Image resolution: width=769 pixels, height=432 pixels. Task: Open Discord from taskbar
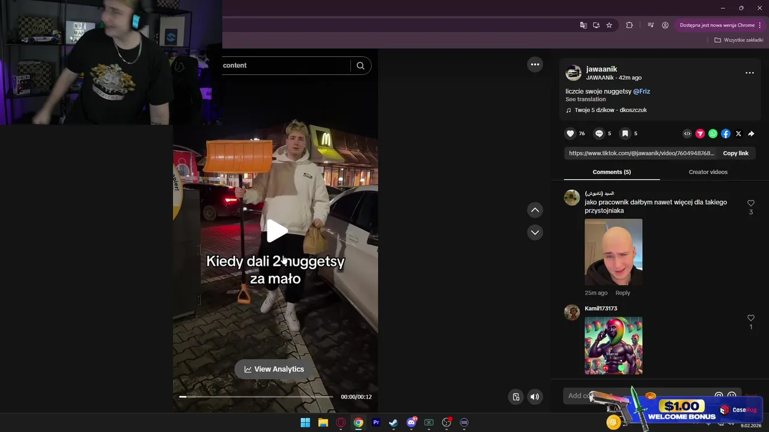point(412,422)
